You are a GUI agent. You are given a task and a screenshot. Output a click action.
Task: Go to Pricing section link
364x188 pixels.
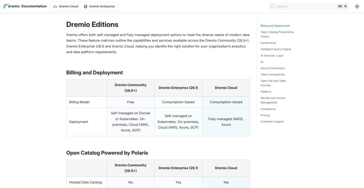[x=265, y=115]
